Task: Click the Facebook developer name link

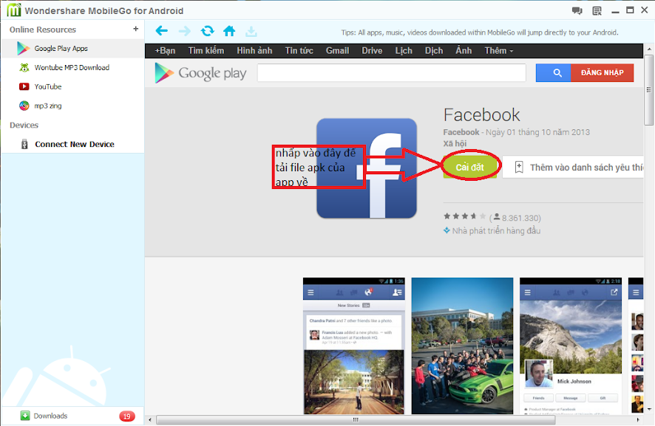Action: [461, 132]
